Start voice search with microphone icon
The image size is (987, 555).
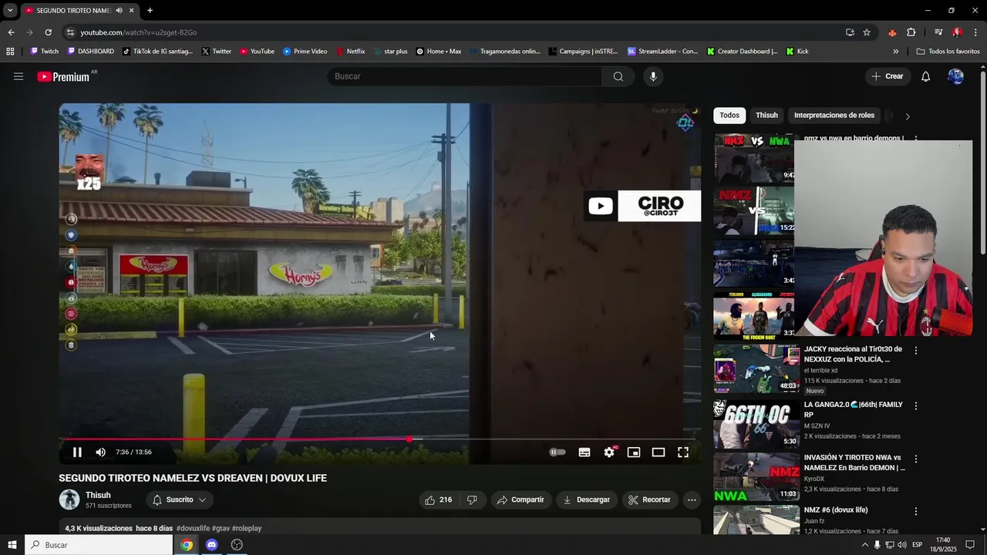653,76
